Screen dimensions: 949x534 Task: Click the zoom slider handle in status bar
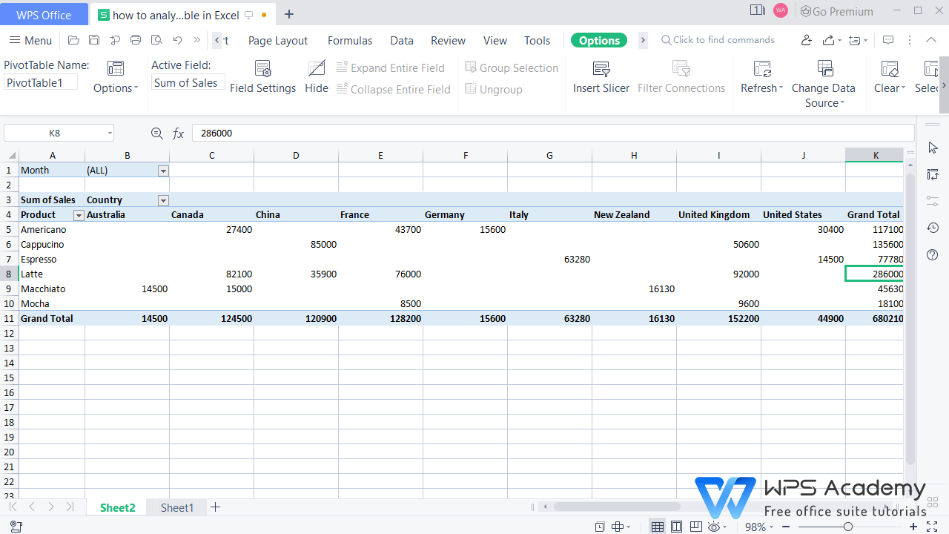[847, 527]
